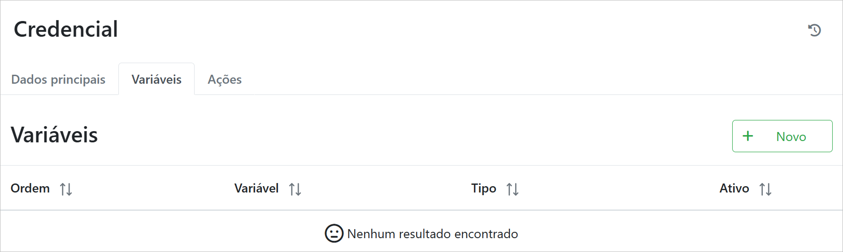Viewport: 843px width, 252px height.
Task: Sort by Ativo using arrows icon
Action: [x=765, y=189]
